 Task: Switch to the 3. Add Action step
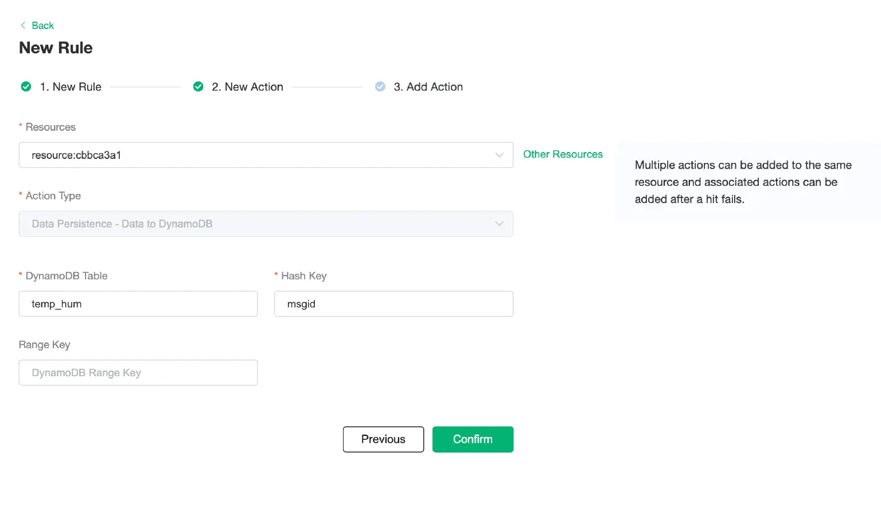(x=428, y=87)
